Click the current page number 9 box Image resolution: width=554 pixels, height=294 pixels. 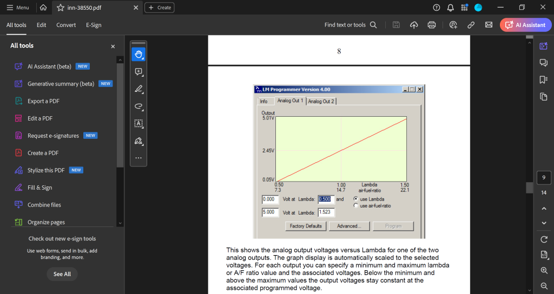pos(544,177)
